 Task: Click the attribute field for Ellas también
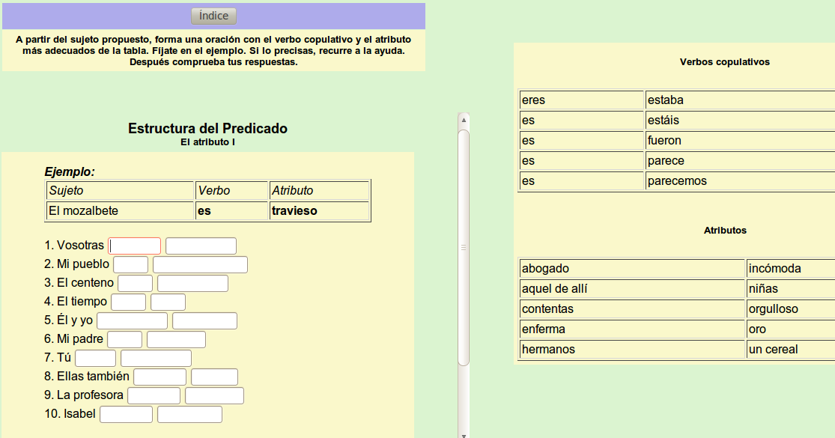[x=214, y=376]
